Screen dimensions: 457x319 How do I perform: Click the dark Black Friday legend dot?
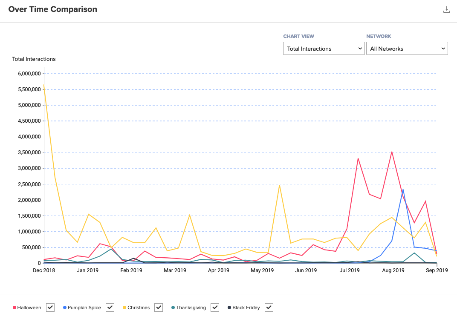[x=229, y=308]
